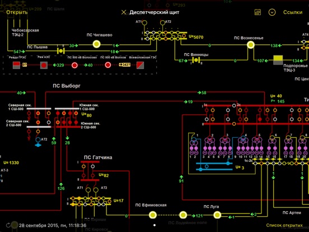Click the U=5070 voltage reading
The width and height of the screenshot is (309, 232).
coord(196,37)
